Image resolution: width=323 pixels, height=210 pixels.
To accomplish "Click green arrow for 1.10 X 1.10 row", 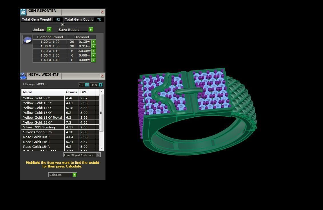I will coord(93,51).
